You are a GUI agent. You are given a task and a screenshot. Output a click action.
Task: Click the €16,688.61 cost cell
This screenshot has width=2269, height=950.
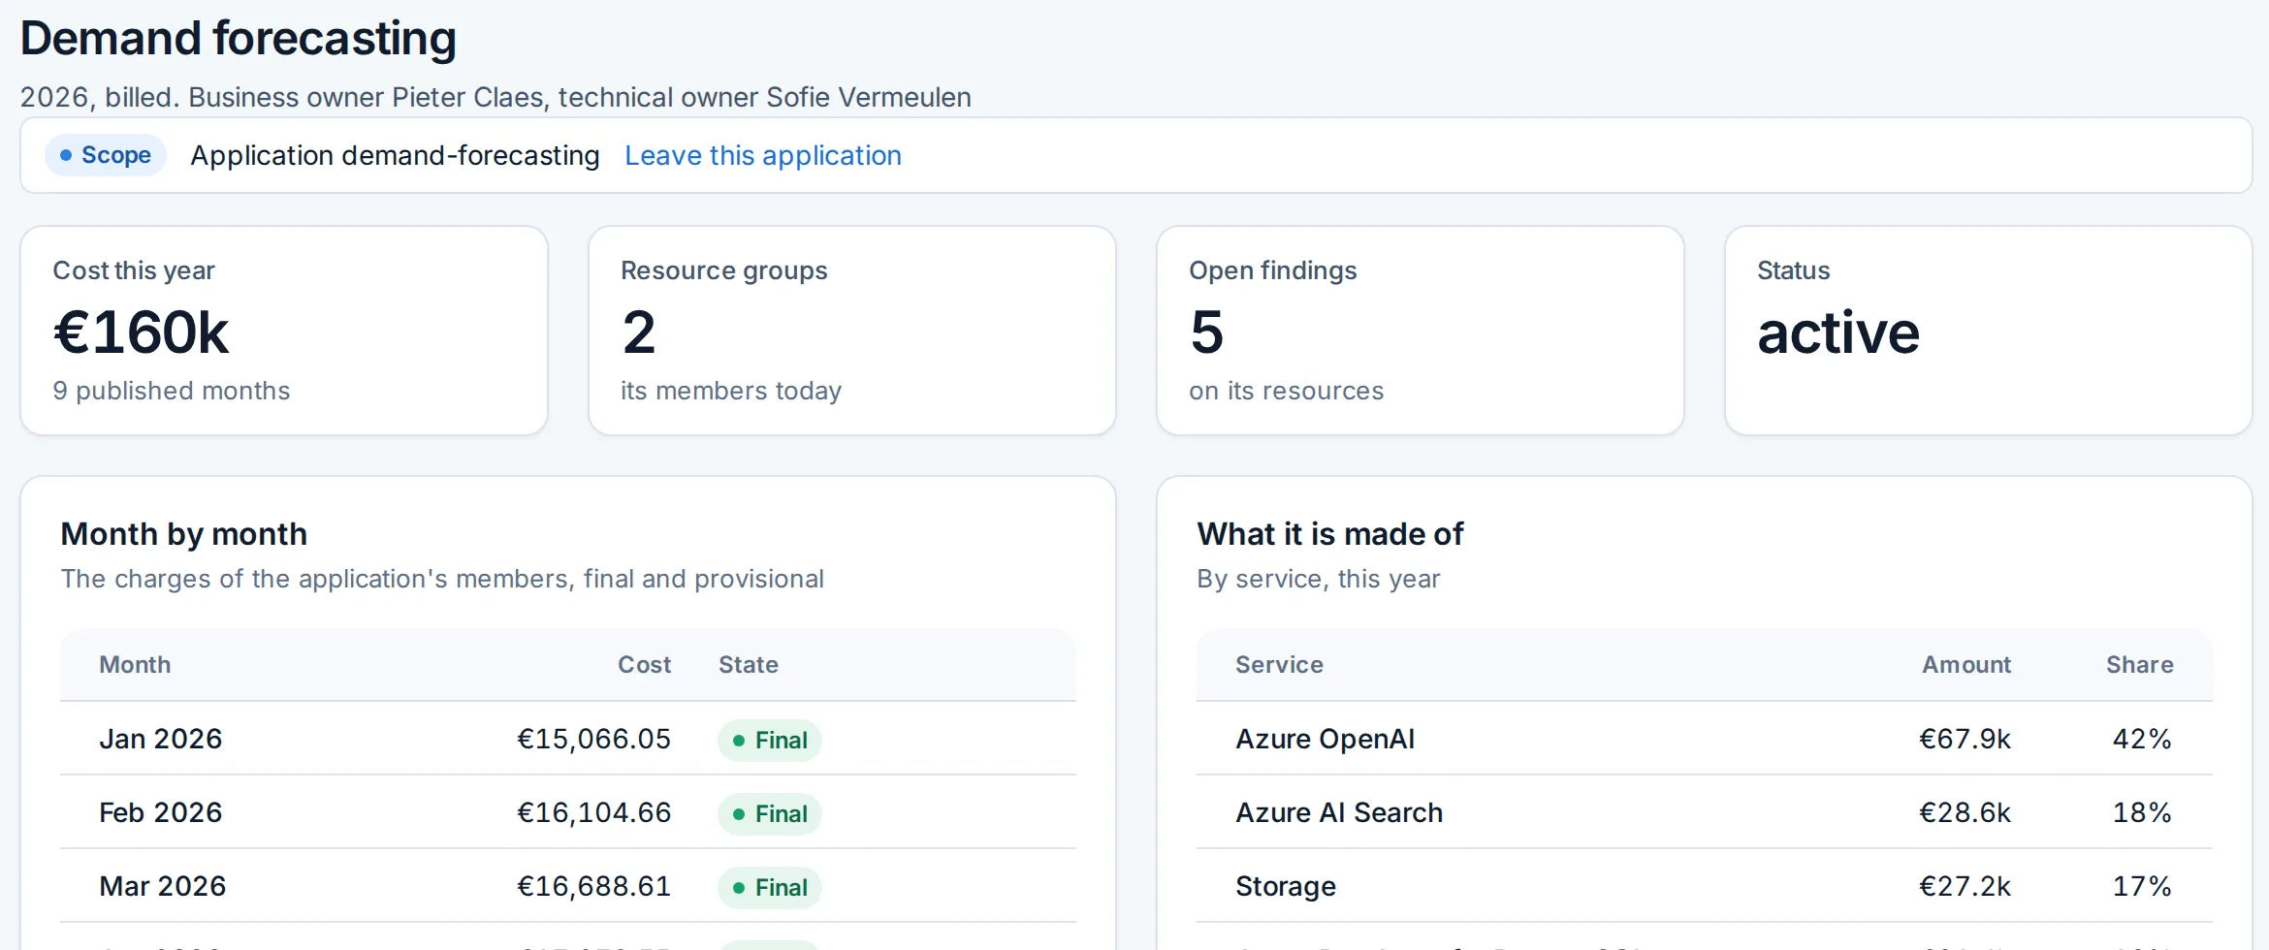pos(593,886)
